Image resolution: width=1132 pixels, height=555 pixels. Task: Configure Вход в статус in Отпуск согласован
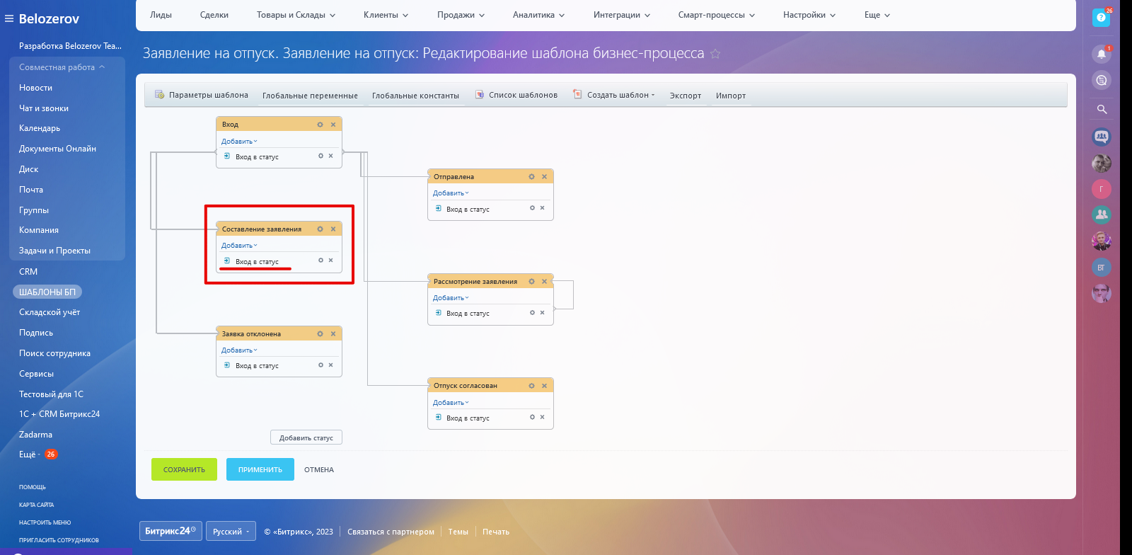click(x=532, y=417)
